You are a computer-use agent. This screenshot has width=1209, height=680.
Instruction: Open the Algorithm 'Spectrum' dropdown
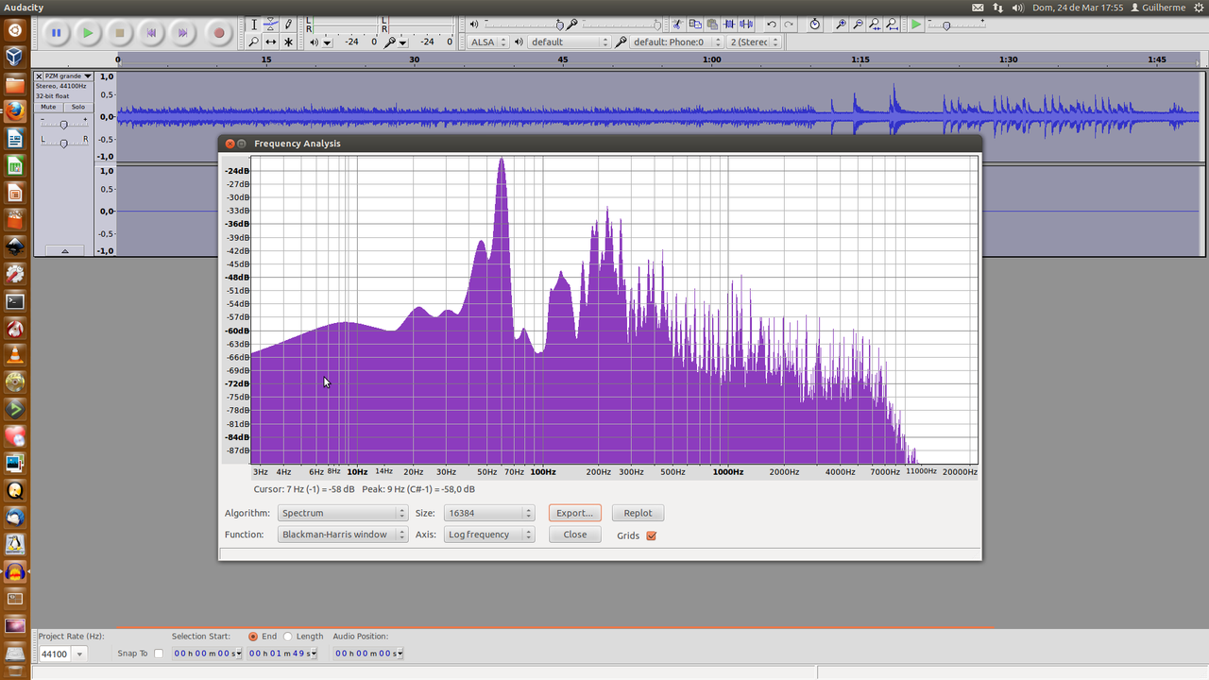(x=342, y=513)
